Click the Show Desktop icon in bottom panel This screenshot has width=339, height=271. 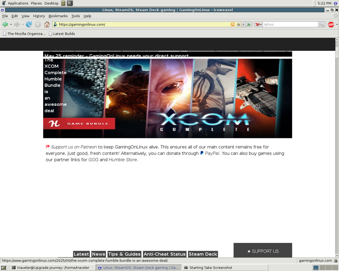pyautogui.click(x=3, y=268)
